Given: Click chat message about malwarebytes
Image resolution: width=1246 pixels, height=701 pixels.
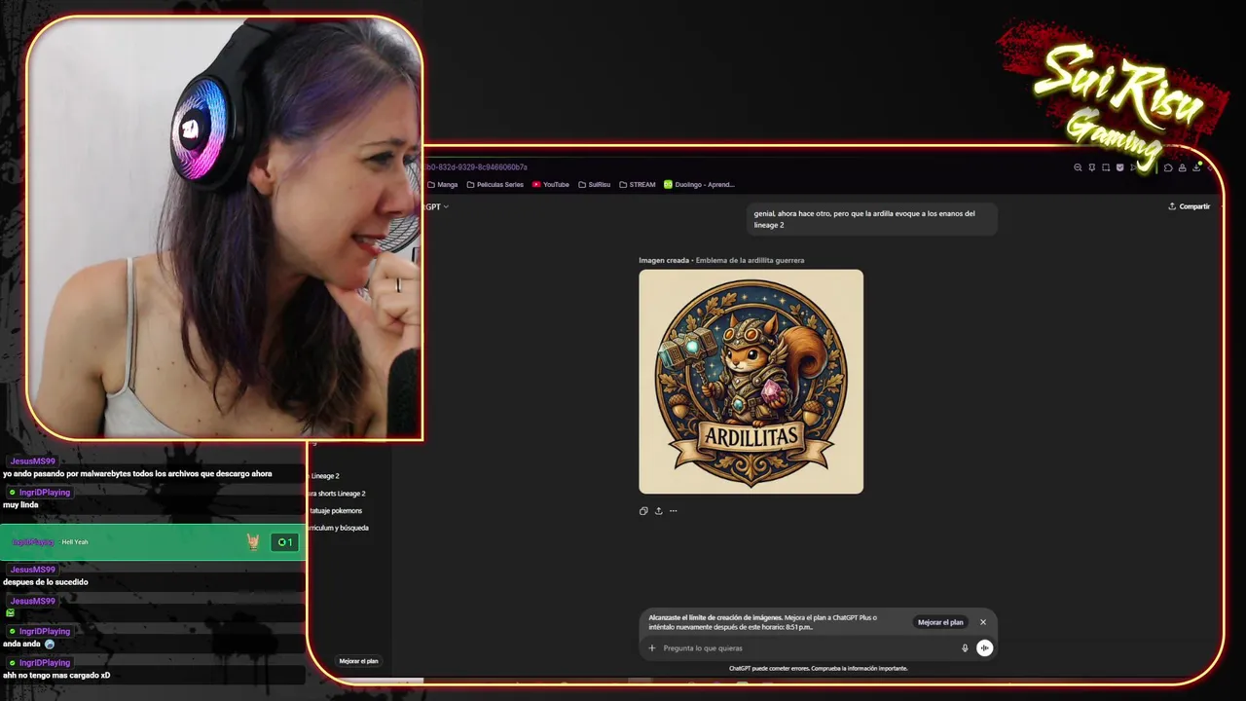Looking at the screenshot, I should pyautogui.click(x=137, y=473).
